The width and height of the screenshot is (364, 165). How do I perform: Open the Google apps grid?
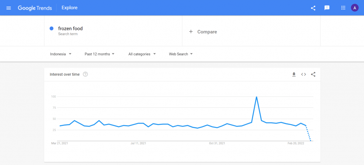[343, 8]
